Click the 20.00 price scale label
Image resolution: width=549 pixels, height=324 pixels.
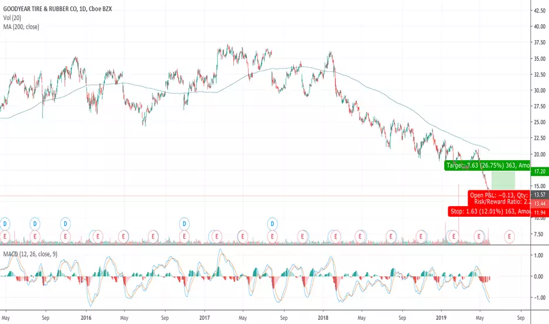click(x=540, y=154)
